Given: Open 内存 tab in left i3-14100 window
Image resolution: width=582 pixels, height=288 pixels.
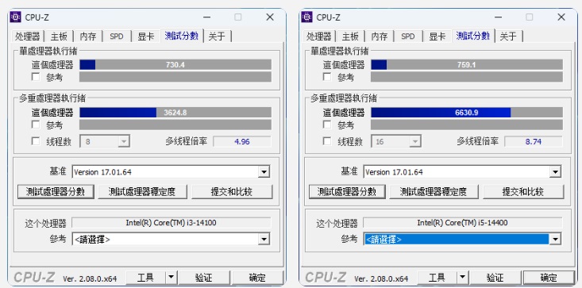Looking at the screenshot, I should [88, 36].
